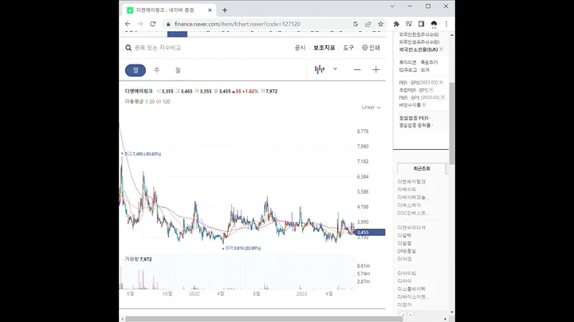Open 디에이피 in the recent list
The image size is (574, 322).
(x=407, y=189)
